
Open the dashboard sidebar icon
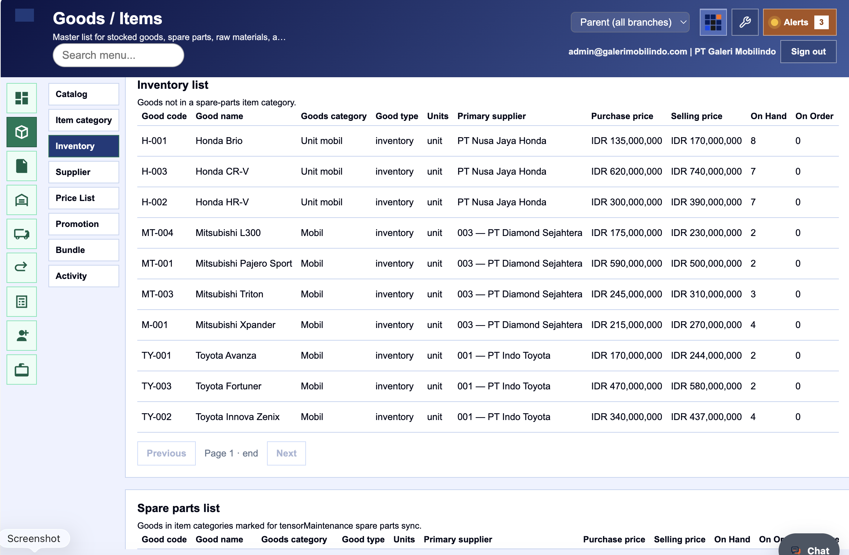coord(22,98)
